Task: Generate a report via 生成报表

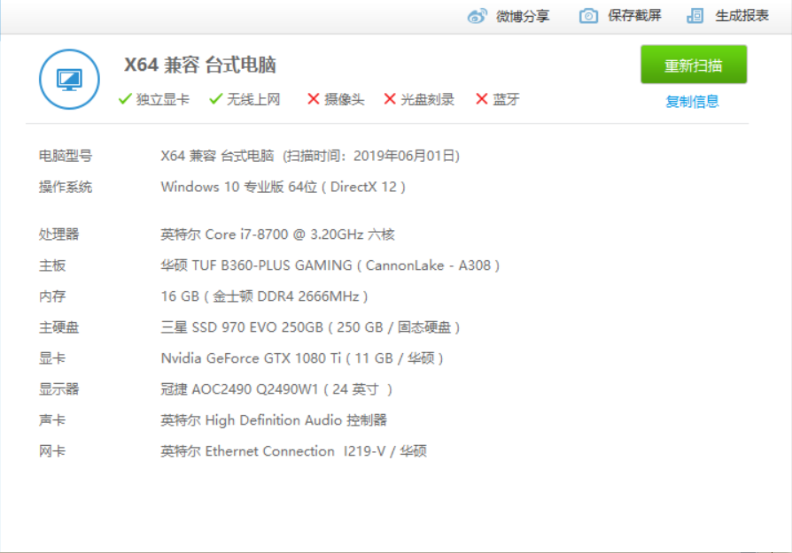Action: coord(742,16)
